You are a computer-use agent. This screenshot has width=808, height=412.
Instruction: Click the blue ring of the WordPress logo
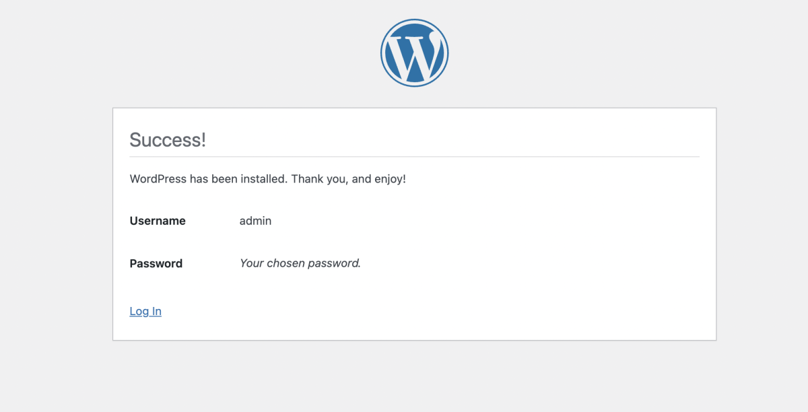(x=414, y=21)
